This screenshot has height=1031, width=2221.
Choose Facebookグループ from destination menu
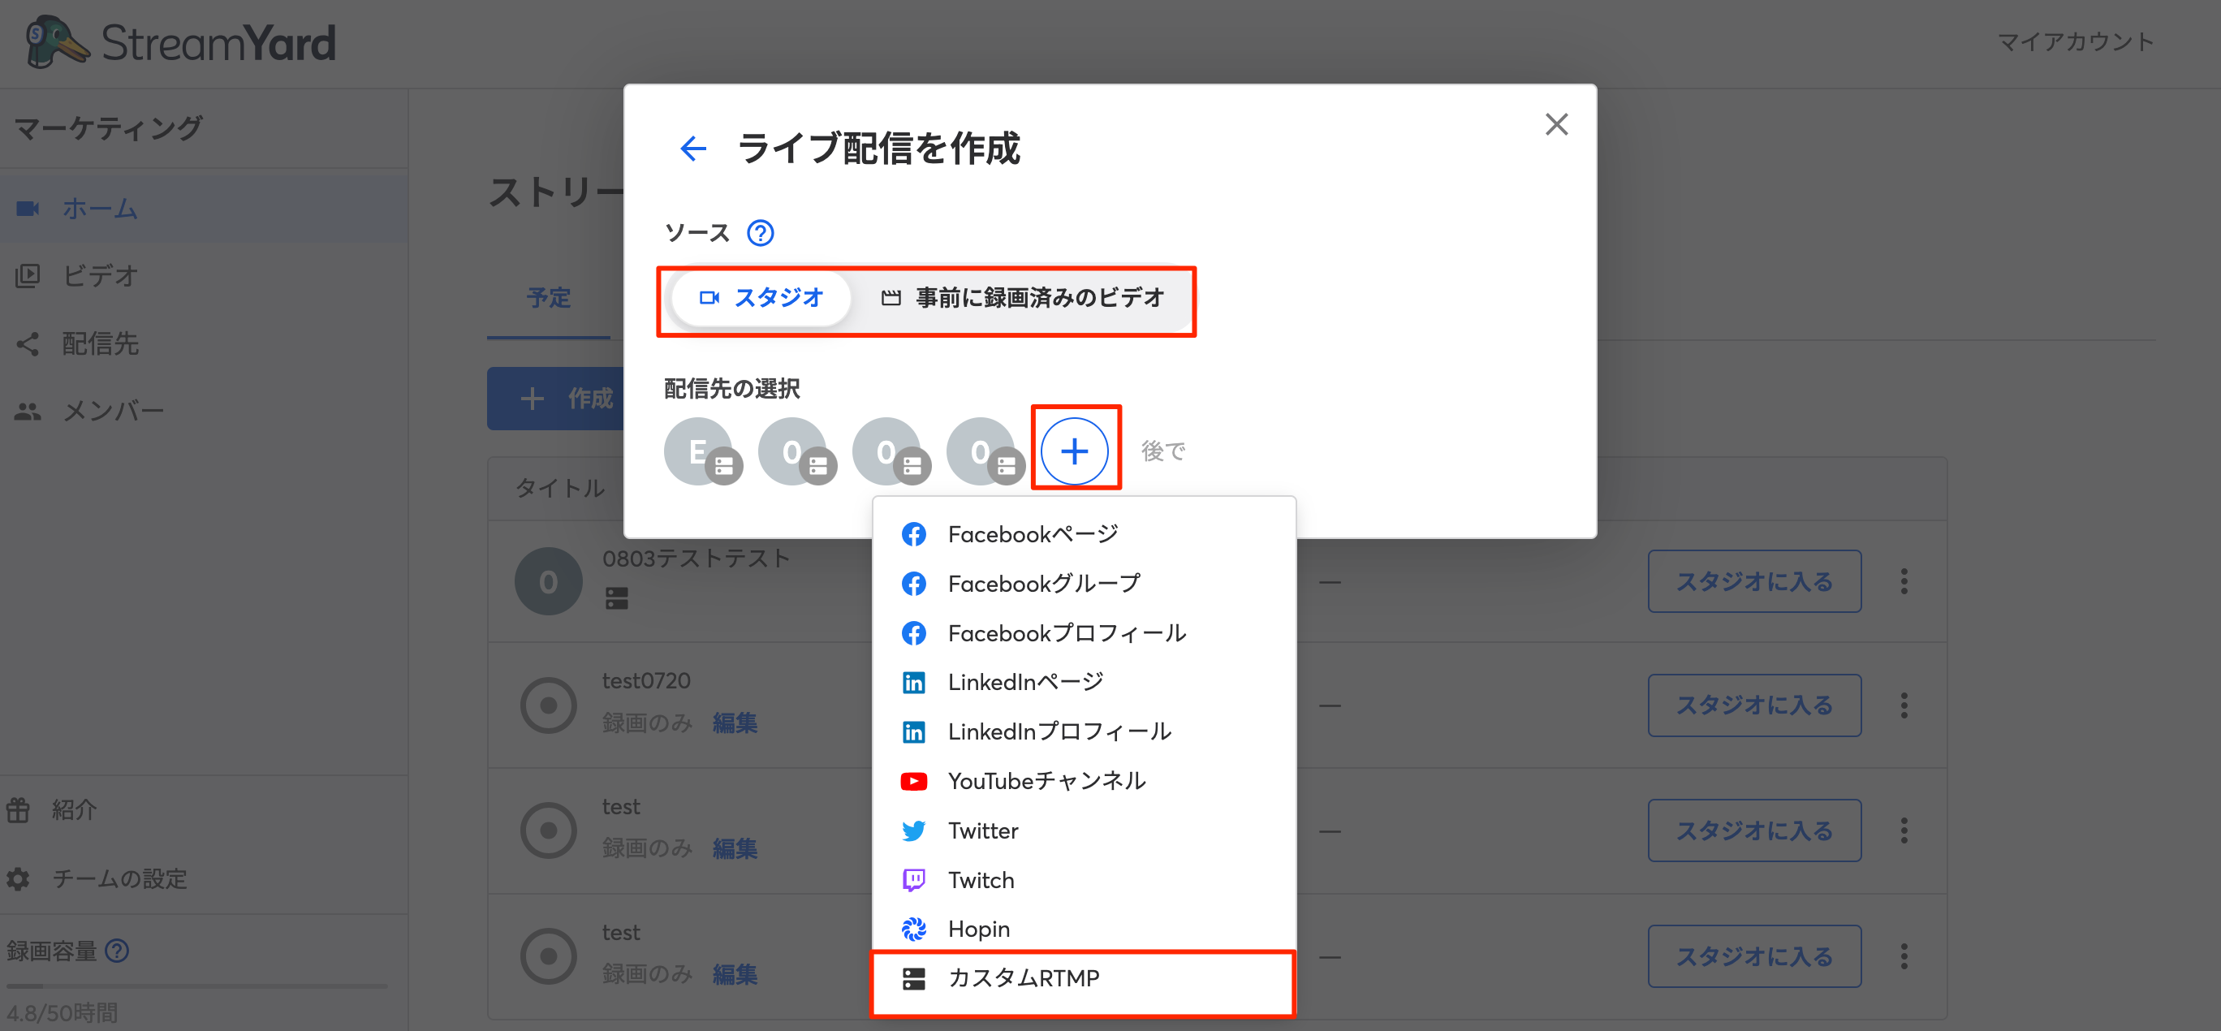pos(1084,584)
